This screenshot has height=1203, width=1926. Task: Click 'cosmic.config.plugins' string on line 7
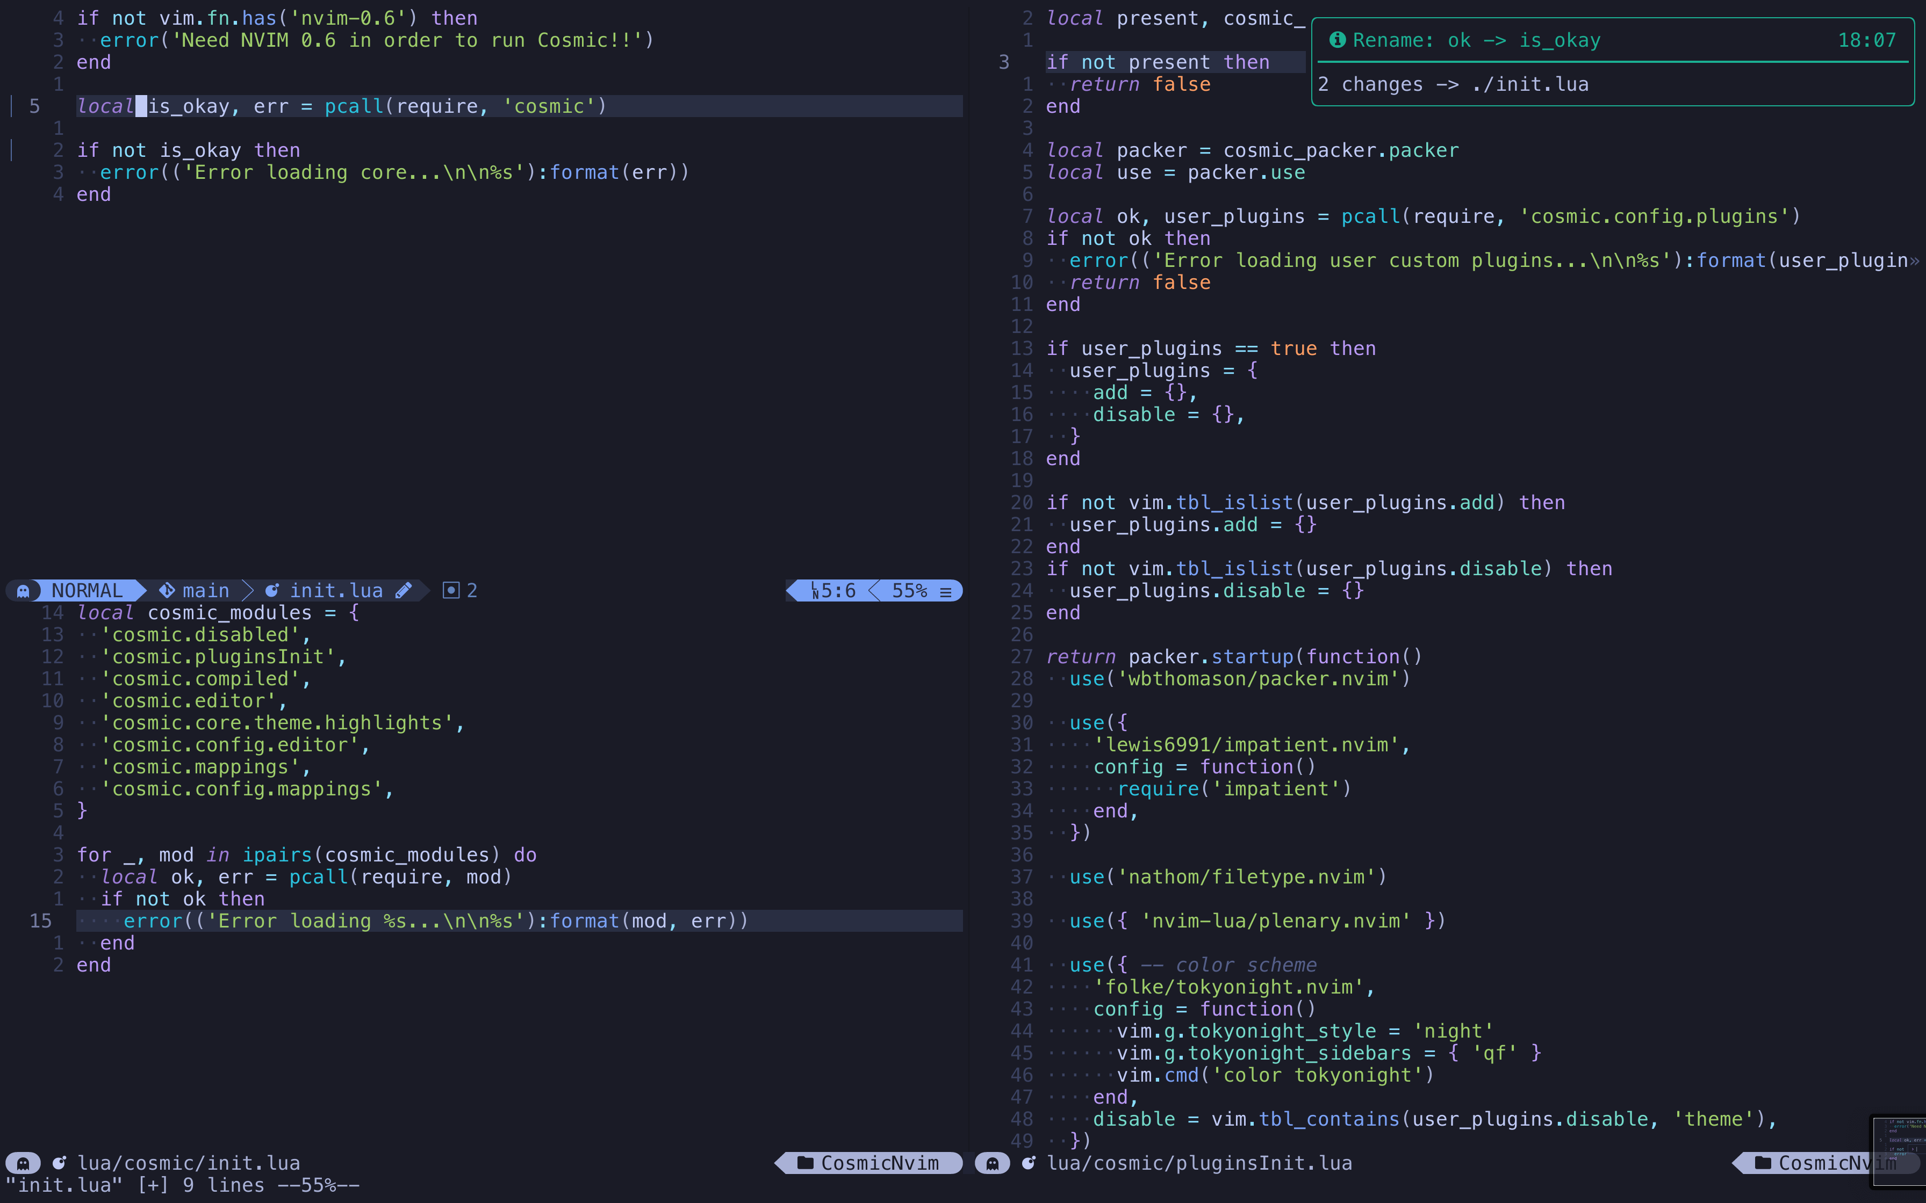[1653, 216]
